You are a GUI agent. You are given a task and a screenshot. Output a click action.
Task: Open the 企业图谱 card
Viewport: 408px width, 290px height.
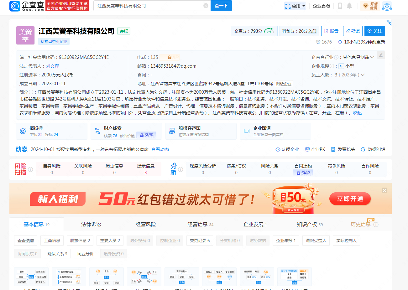pyautogui.click(x=275, y=131)
